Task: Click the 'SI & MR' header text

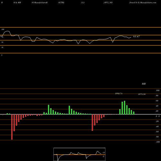Action: point(17,3)
